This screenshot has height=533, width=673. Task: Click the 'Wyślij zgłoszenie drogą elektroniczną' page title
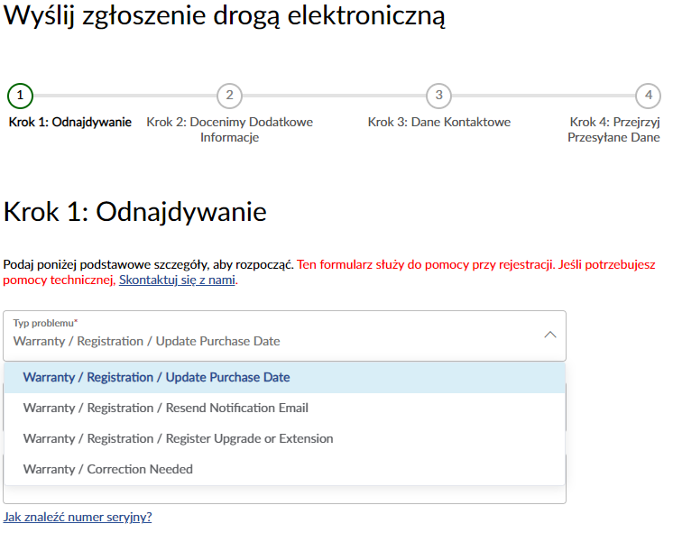(x=225, y=18)
